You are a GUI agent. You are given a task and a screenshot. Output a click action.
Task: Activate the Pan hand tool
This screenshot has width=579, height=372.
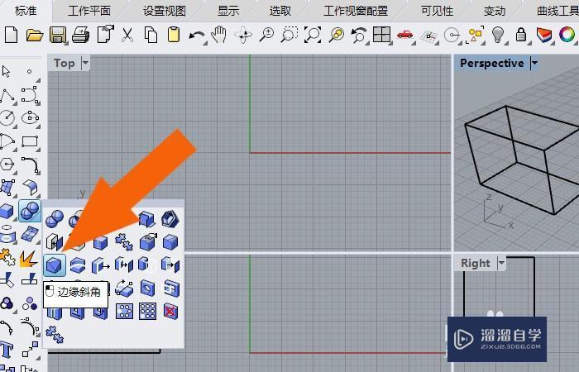point(218,35)
